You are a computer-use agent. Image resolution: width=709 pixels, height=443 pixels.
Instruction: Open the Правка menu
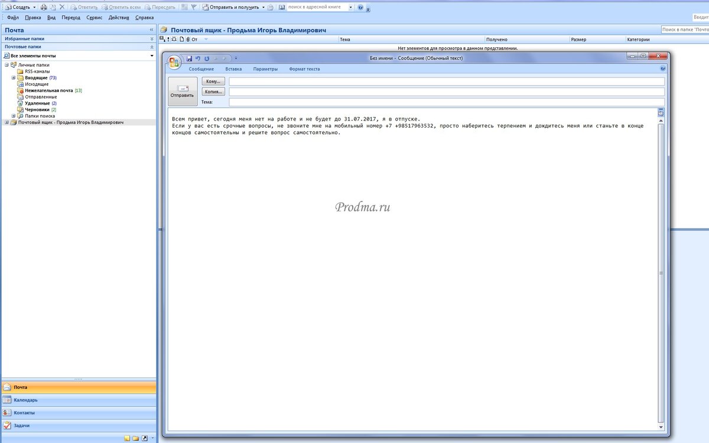coord(33,18)
